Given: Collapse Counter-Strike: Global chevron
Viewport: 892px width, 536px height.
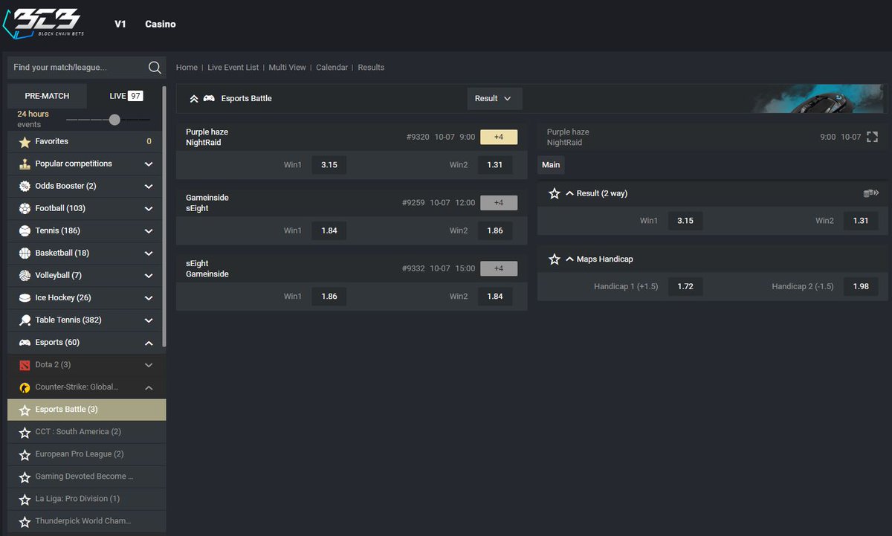Looking at the screenshot, I should click(149, 387).
